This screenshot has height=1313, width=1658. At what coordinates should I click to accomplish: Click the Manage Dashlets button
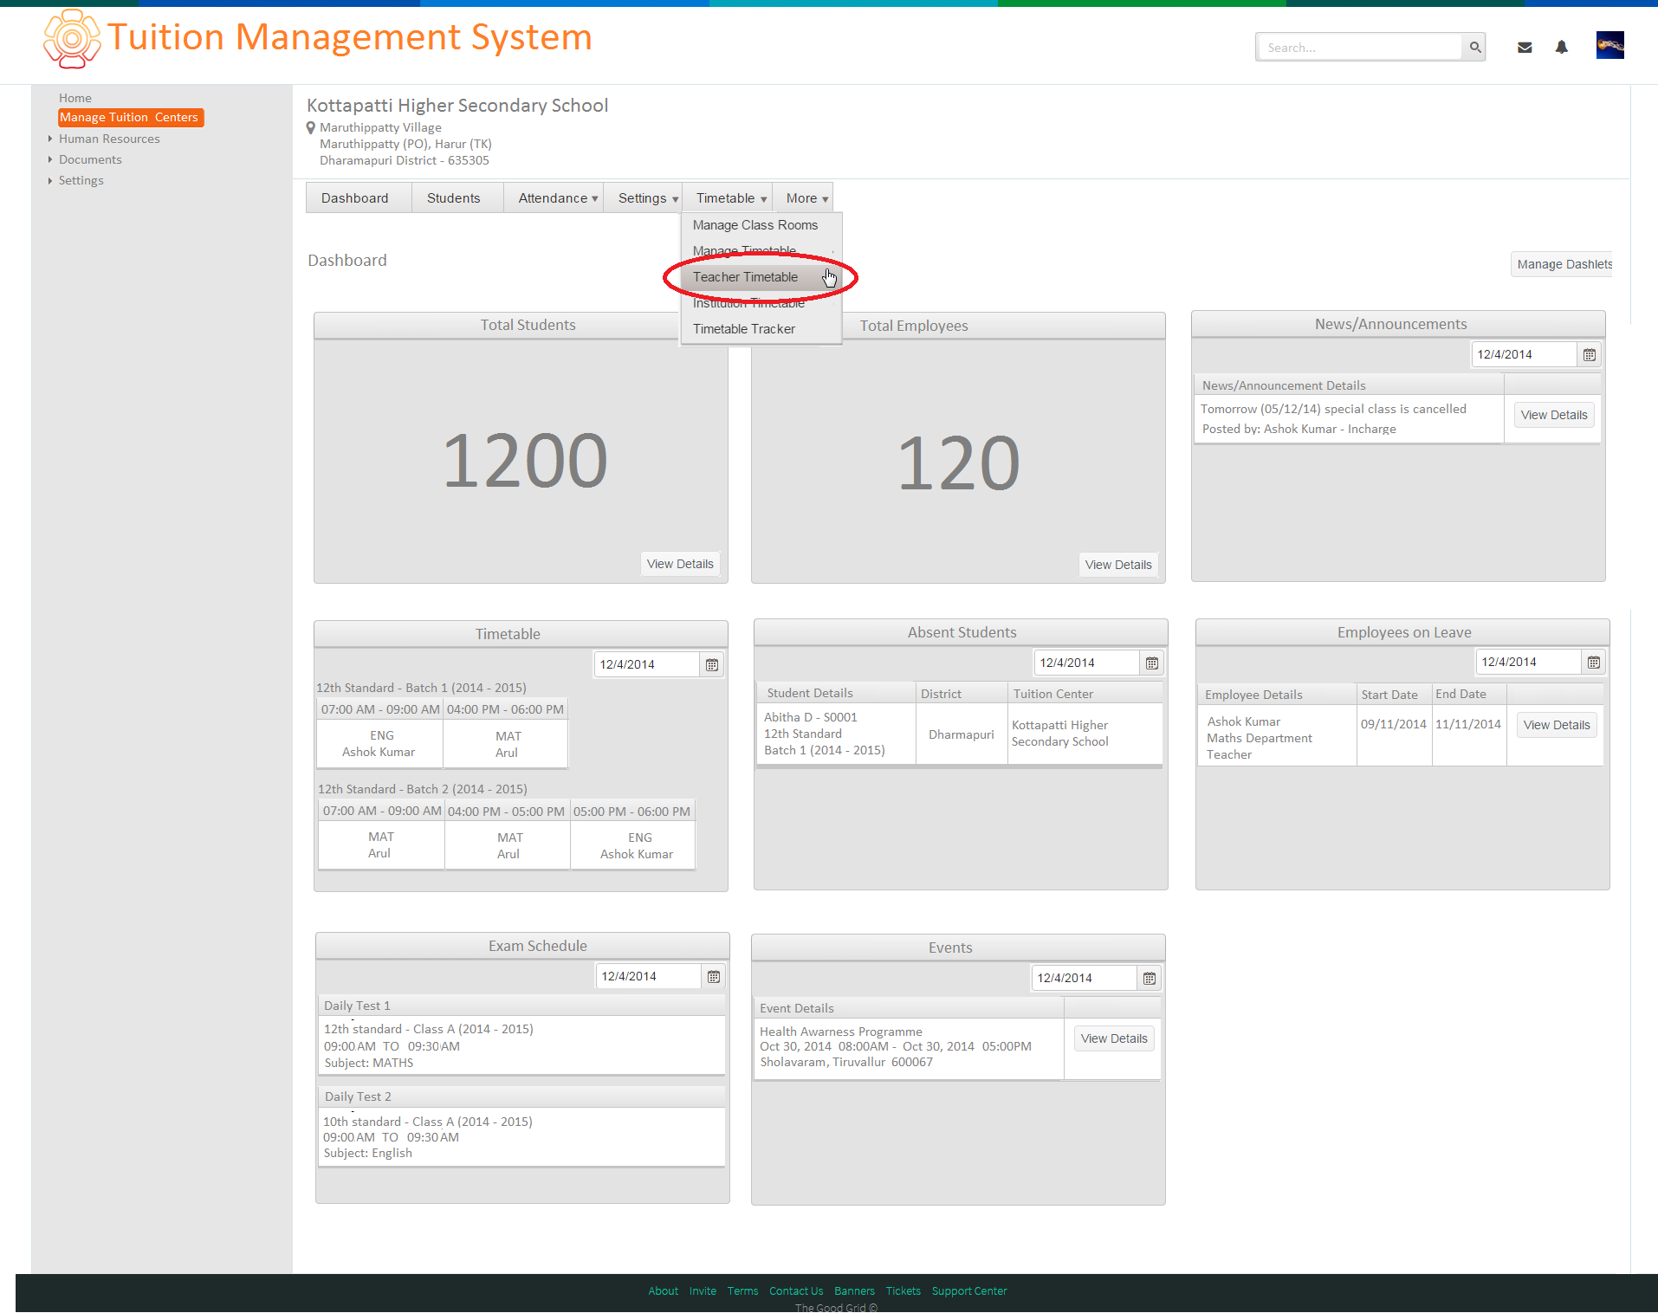tap(1563, 264)
